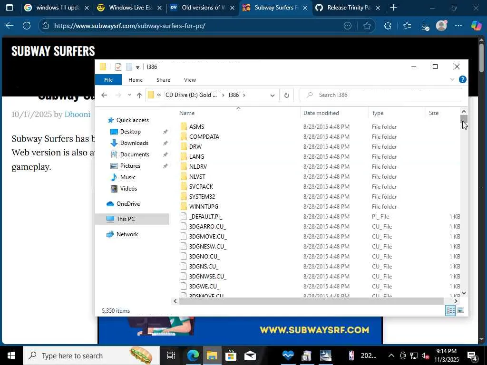487x365 pixels.
Task: Select the 3DGARRO.CU_ file
Action: (207, 226)
